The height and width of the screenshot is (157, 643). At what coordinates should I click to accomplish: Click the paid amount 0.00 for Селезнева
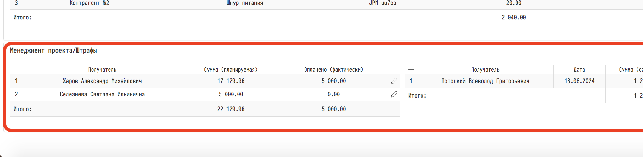point(333,94)
